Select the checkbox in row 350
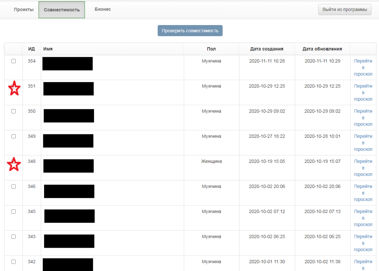379x271 pixels. pyautogui.click(x=14, y=112)
